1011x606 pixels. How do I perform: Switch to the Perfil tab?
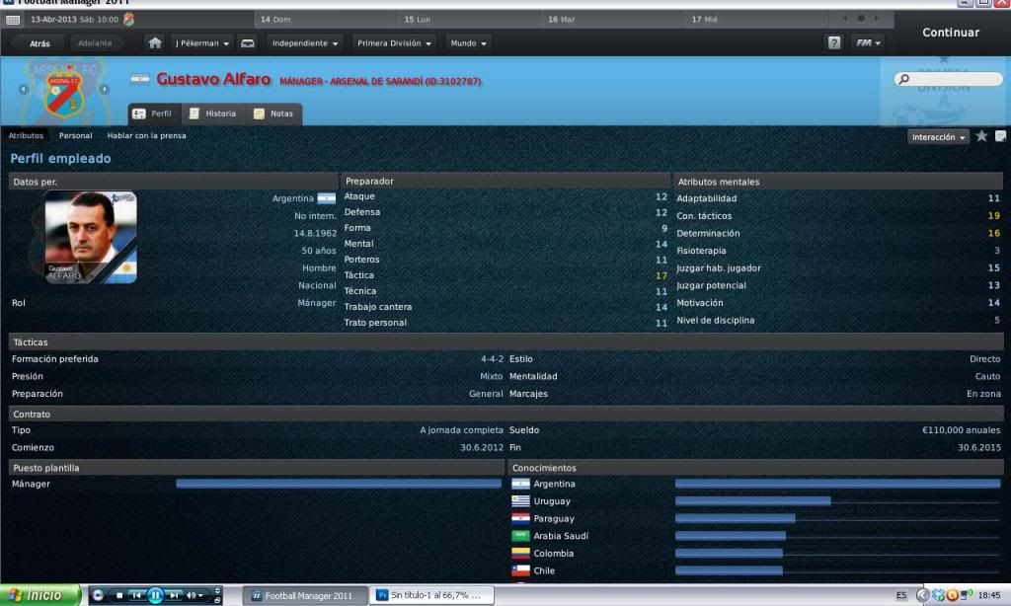coord(154,114)
